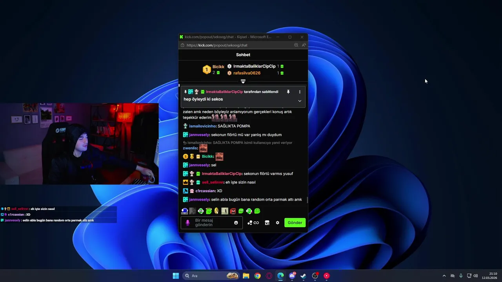This screenshot has height=282, width=502.
Task: Click the 'SAĞLIKTA POMPA' reply reference line
Action: click(238, 143)
